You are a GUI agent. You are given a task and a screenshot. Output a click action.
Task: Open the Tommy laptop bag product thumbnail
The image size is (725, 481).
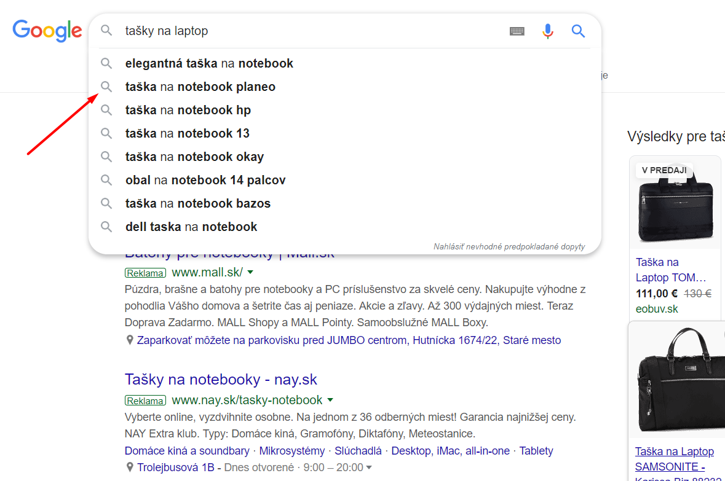675,203
